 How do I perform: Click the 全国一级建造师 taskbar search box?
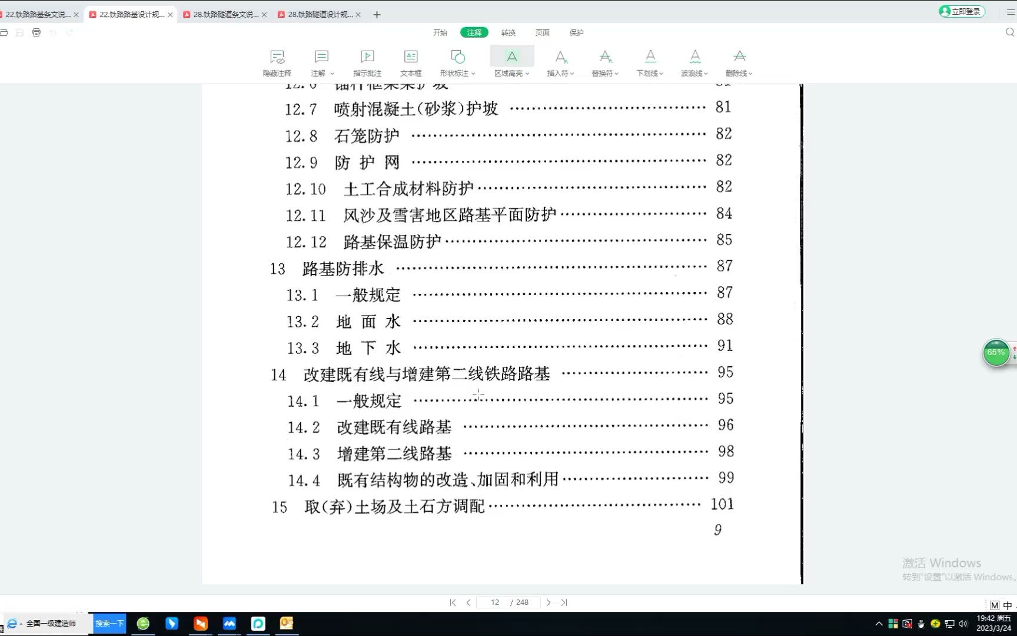coord(51,623)
